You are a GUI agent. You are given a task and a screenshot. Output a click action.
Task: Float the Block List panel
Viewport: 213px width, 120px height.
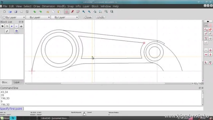point(20,22)
